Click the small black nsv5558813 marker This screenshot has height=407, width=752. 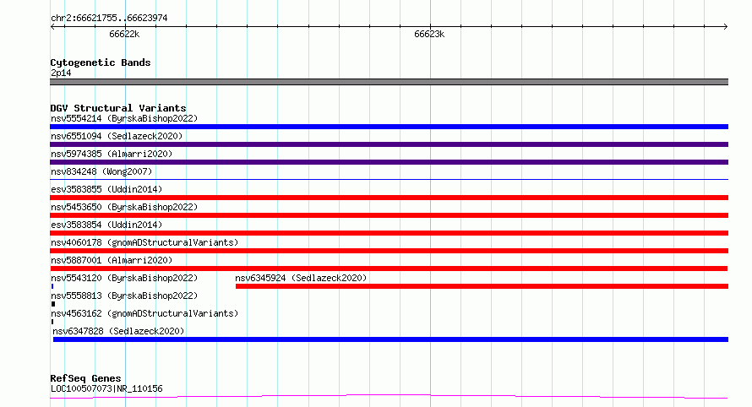coord(53,304)
